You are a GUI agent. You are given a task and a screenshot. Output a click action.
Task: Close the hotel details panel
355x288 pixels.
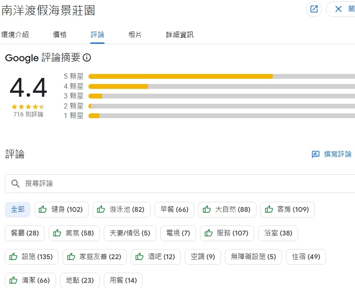(339, 9)
